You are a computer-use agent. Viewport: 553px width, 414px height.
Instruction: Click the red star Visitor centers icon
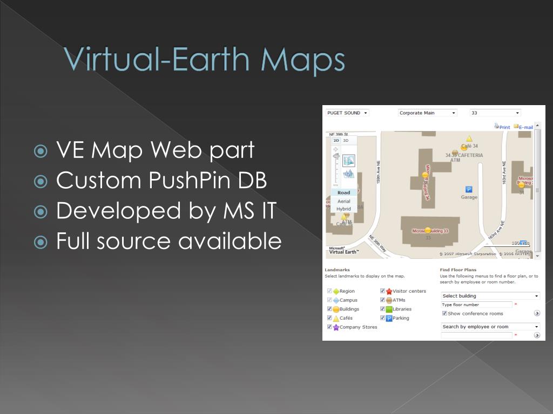click(x=389, y=292)
